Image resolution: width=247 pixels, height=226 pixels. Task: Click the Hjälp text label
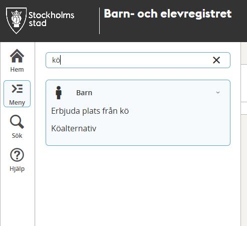tap(17, 169)
